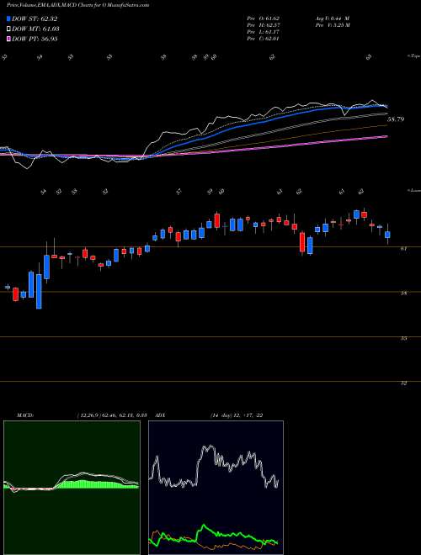Click the 'Pre O: 61.62' open value
This screenshot has width=421, height=555.
click(264, 18)
